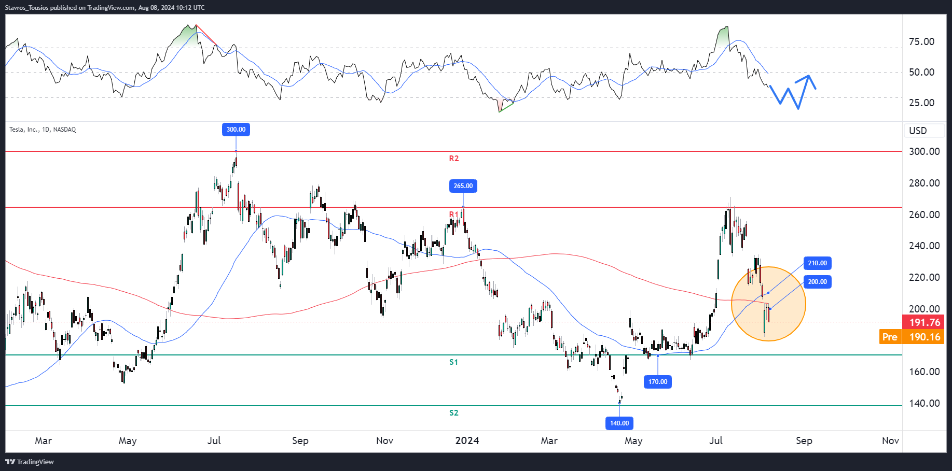952x471 pixels.
Task: Click the publisher caption Stavros_Tousios
Action: [27, 8]
